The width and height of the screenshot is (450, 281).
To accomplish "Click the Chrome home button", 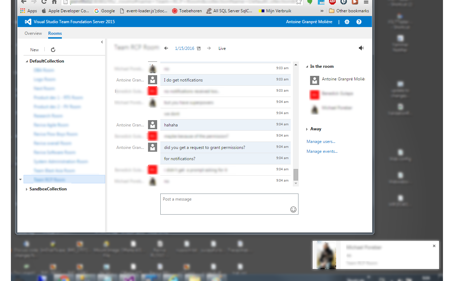I will [x=54, y=2].
